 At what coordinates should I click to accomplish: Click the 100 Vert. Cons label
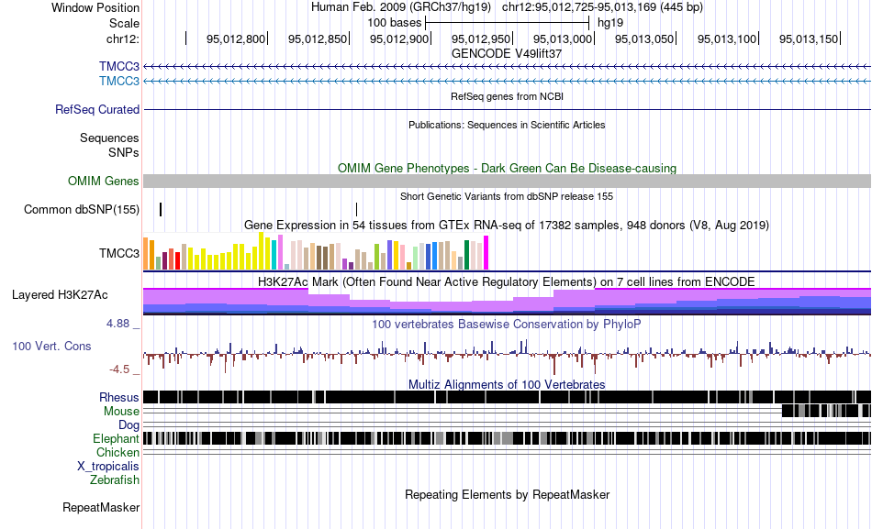pos(51,347)
